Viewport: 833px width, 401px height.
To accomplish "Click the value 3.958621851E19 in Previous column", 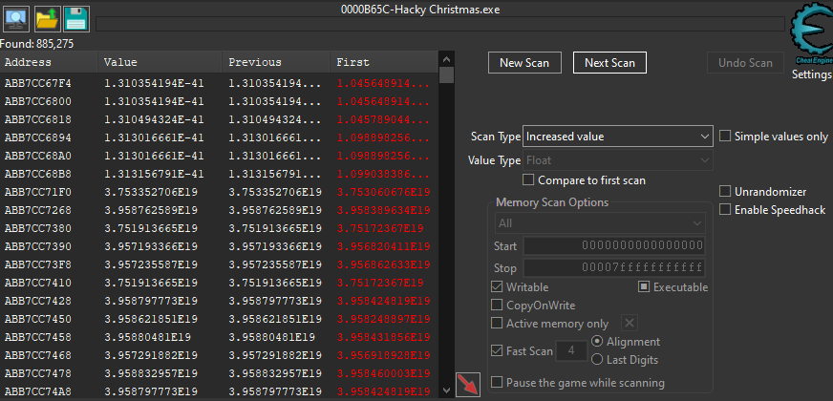I will [x=275, y=319].
